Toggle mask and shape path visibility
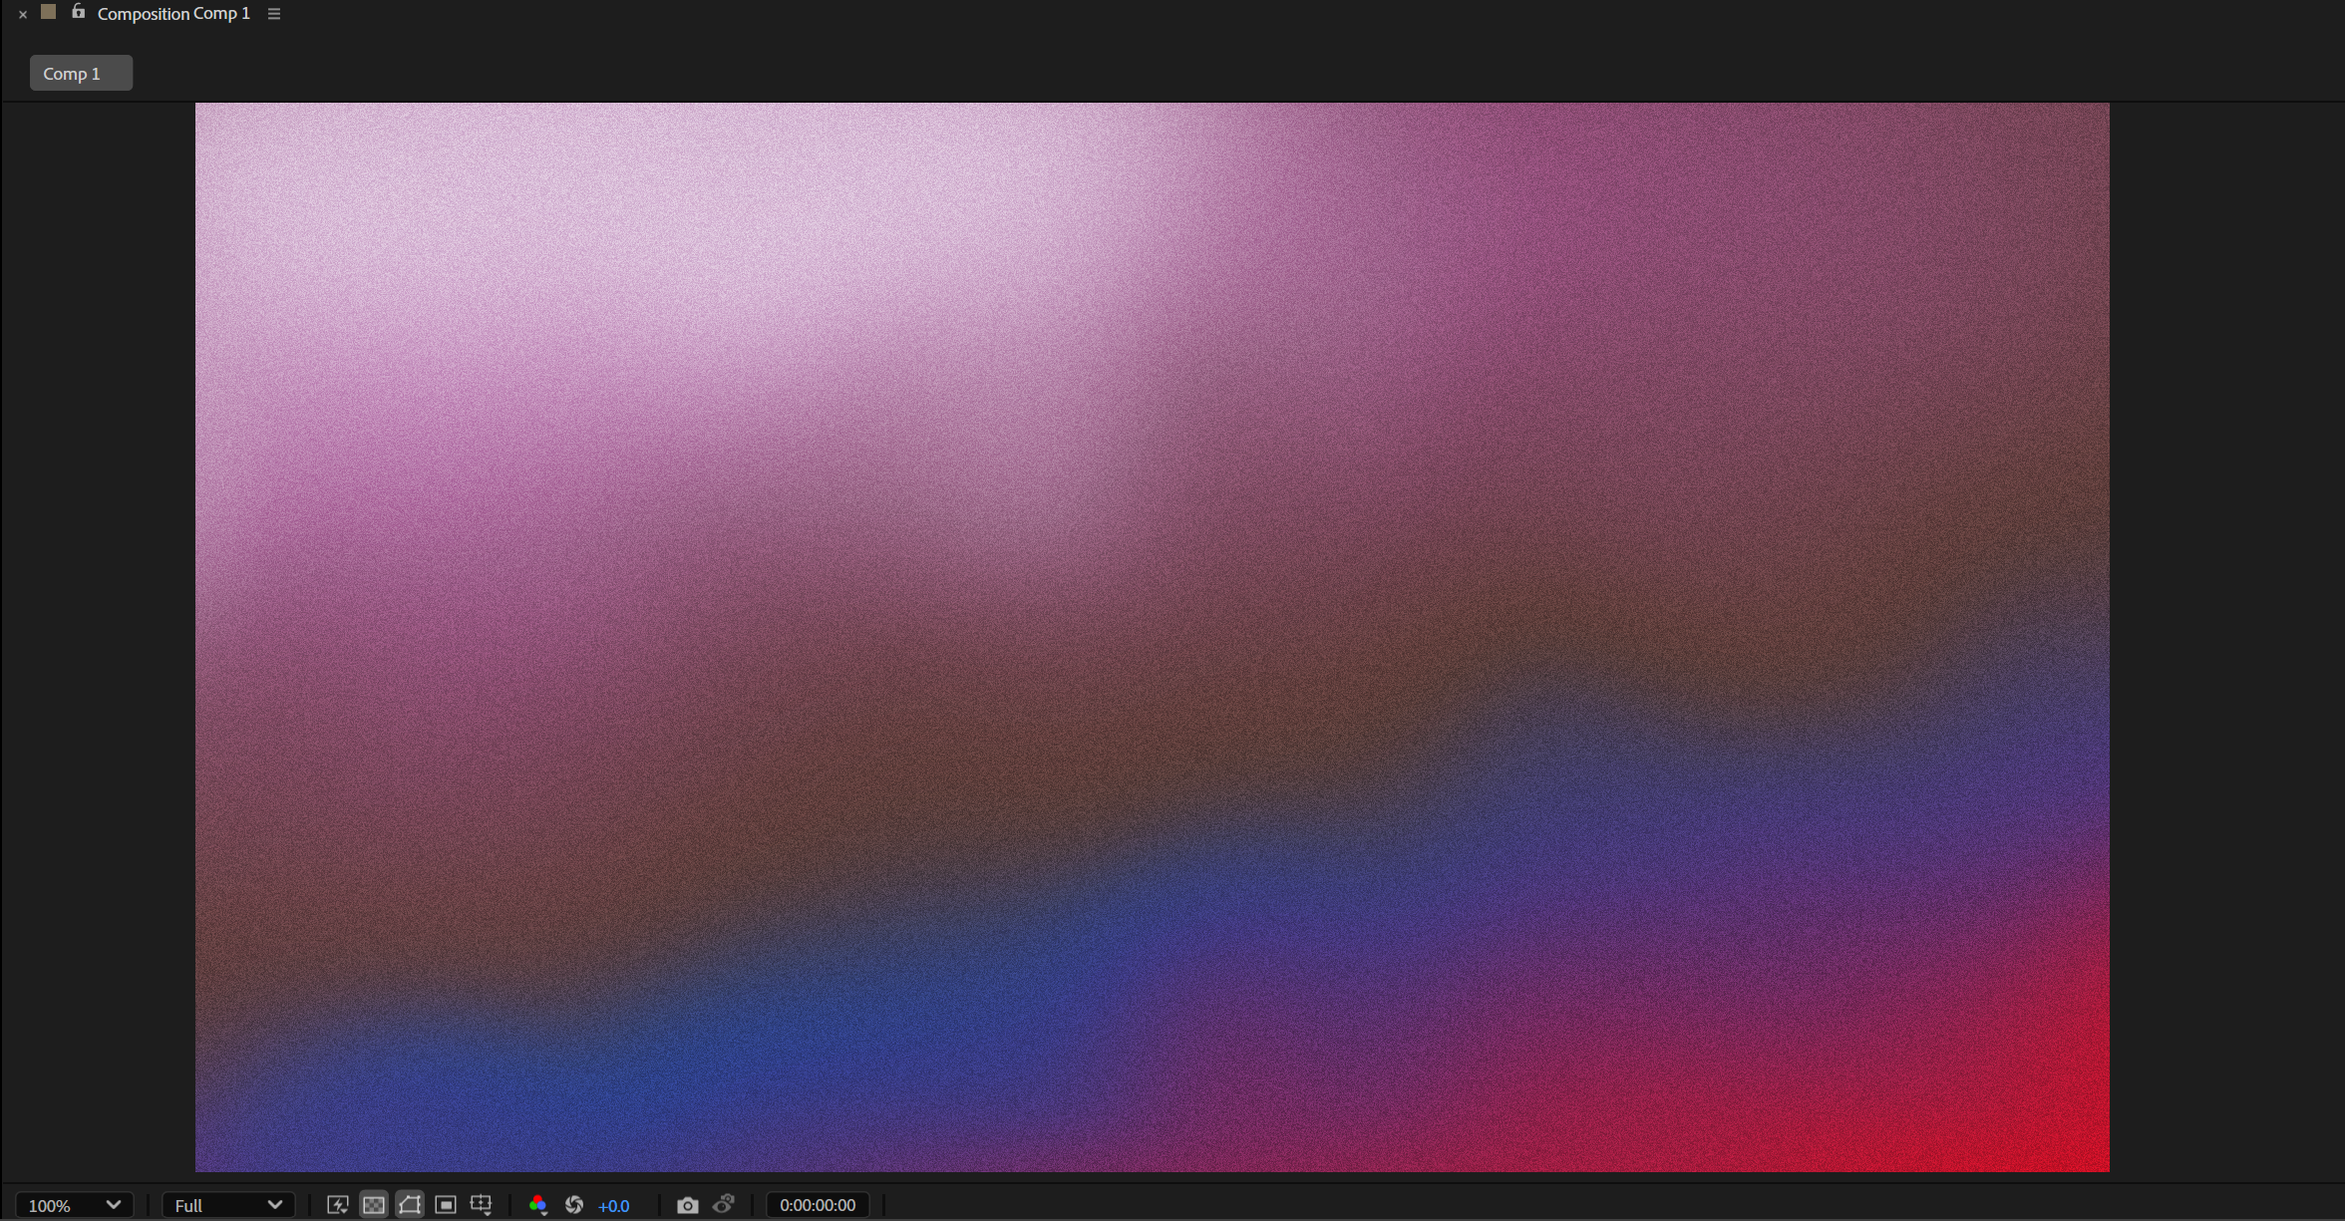Screen dimensions: 2345x1221 (410, 1205)
